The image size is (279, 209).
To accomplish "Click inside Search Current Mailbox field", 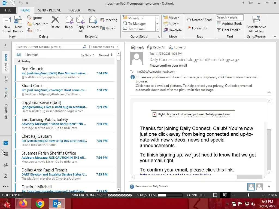I will (49, 47).
